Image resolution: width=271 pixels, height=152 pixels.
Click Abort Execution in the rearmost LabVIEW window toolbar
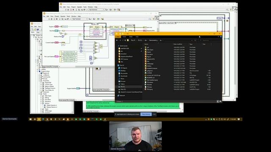[x=71, y=10]
